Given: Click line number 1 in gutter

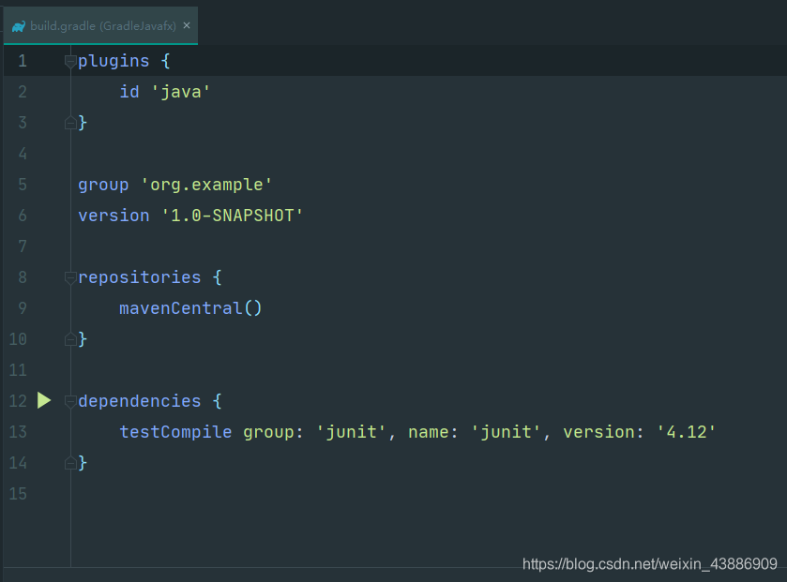Looking at the screenshot, I should [23, 61].
